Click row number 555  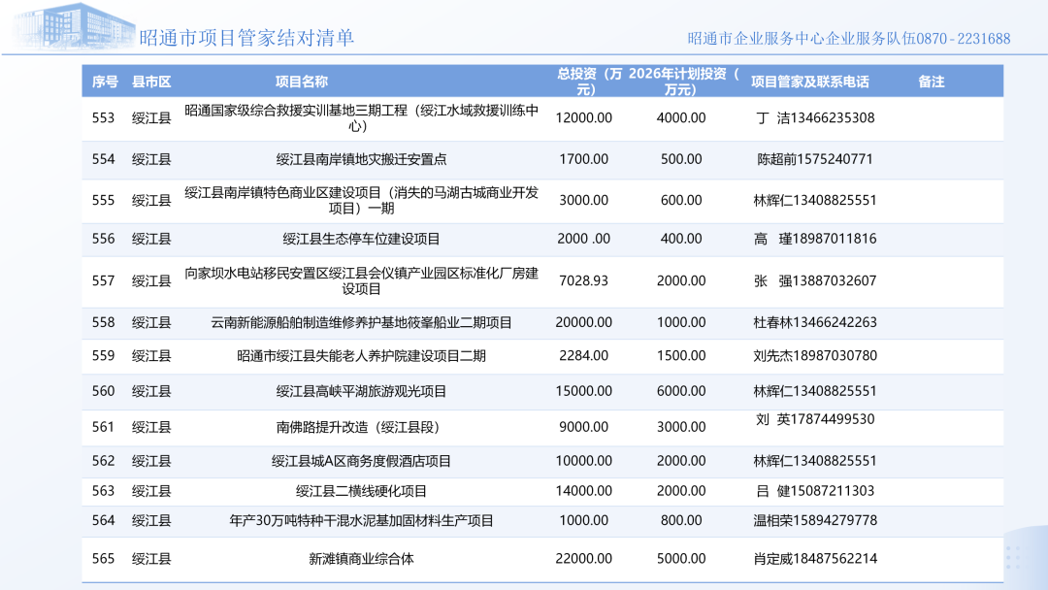coord(104,201)
